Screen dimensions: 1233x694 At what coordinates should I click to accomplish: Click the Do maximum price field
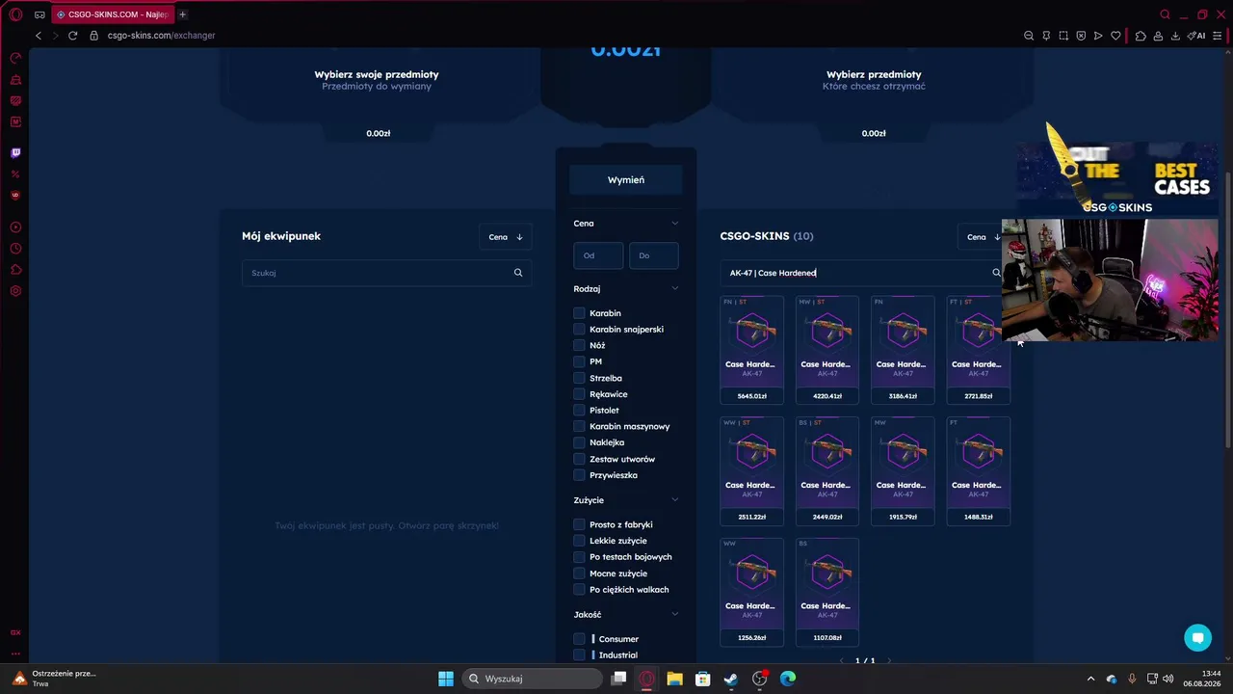654,255
